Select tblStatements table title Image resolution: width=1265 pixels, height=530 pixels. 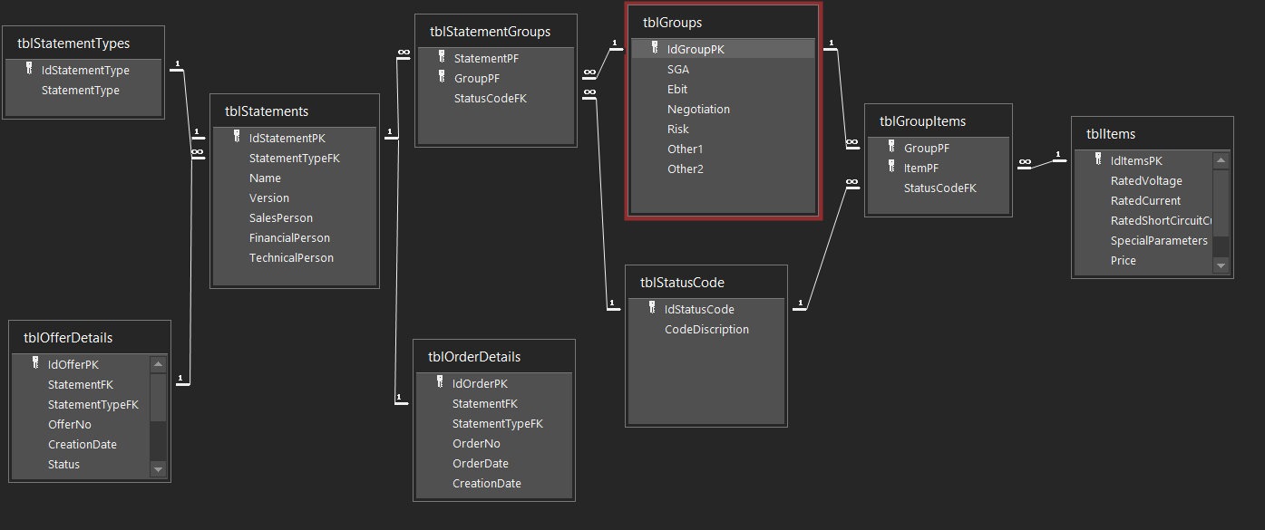[x=267, y=111]
